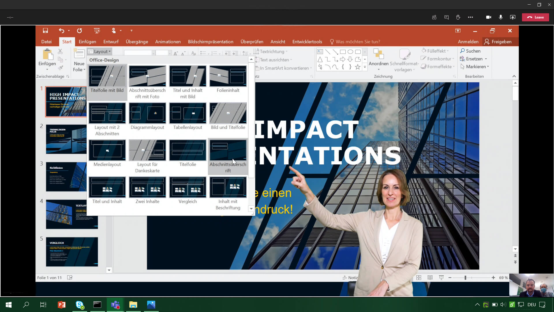Click zoom out minus button
Image resolution: width=554 pixels, height=312 pixels.
click(x=450, y=278)
